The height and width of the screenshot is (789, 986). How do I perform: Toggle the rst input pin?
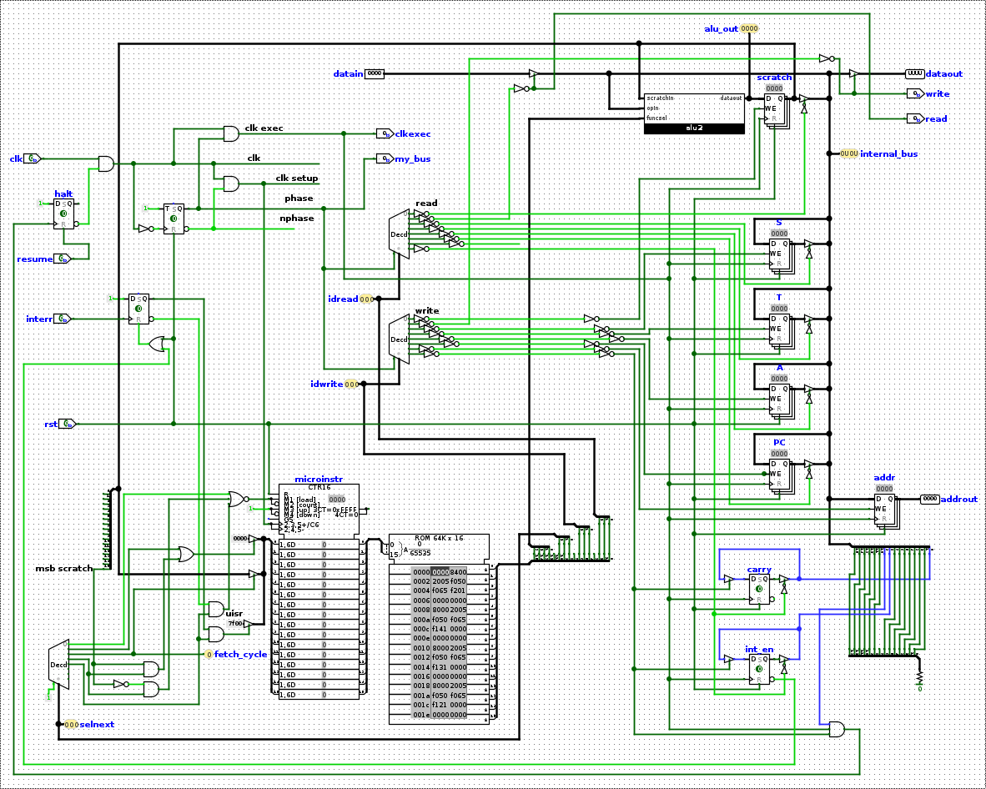tap(68, 424)
